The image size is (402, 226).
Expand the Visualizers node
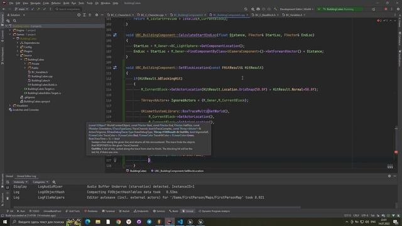(10, 105)
